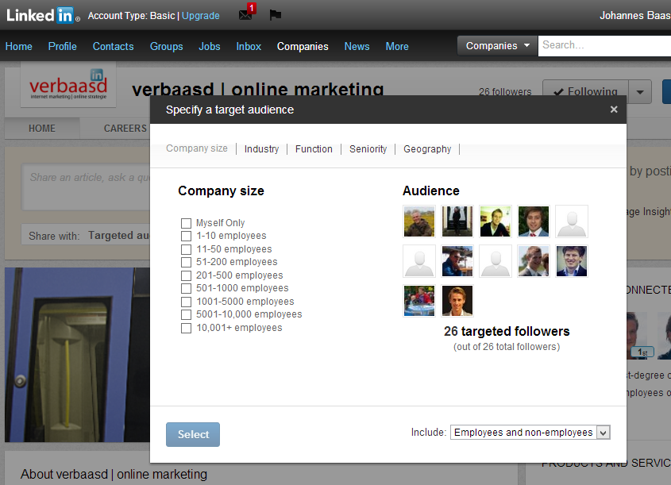This screenshot has height=485, width=671.
Task: Switch to the Function tab
Action: pos(314,149)
